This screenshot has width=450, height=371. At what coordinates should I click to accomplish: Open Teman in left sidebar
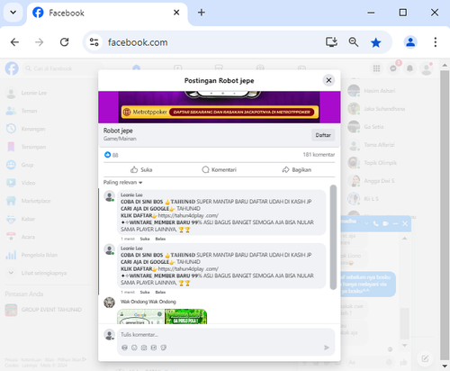point(48,111)
